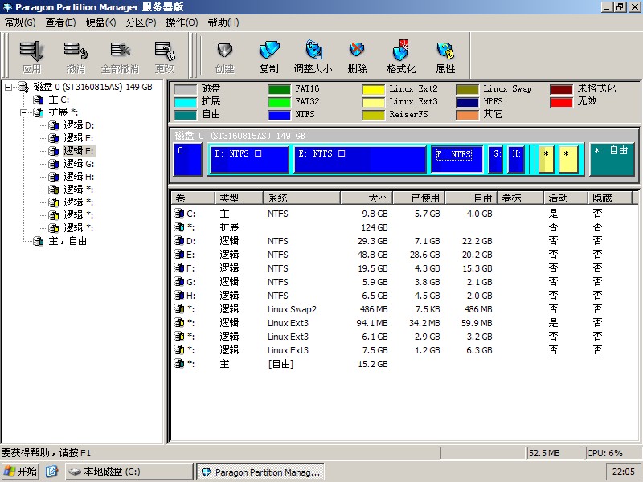Click the 无效 legend color swatch
643x482 pixels.
561,102
